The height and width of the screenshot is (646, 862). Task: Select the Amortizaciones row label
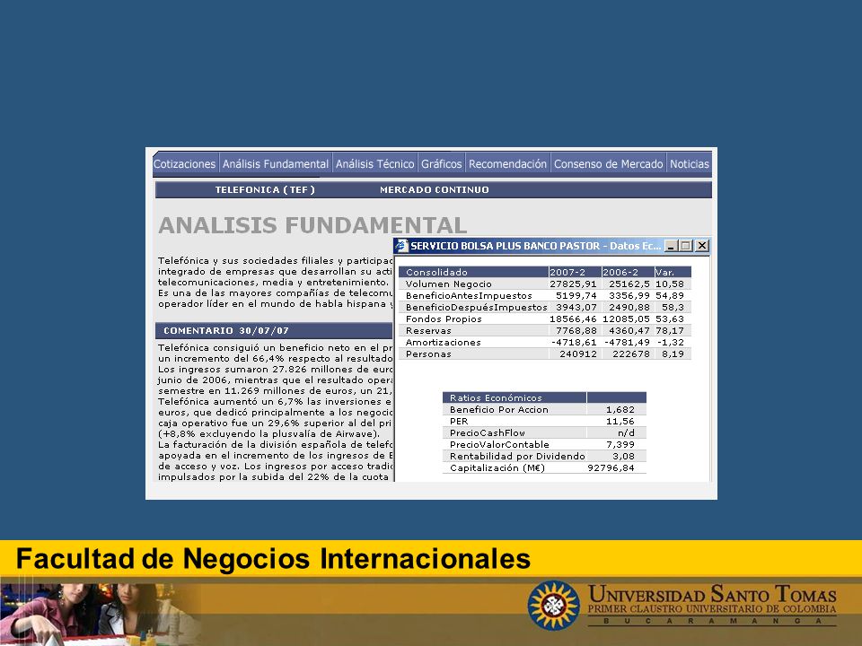(x=443, y=342)
